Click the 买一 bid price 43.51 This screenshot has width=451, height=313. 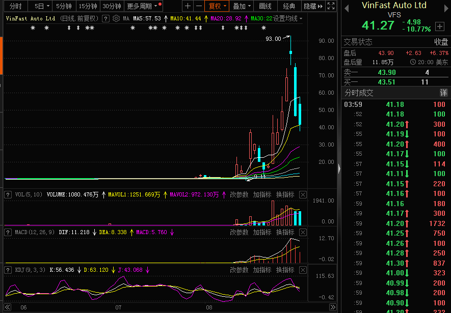click(x=387, y=82)
